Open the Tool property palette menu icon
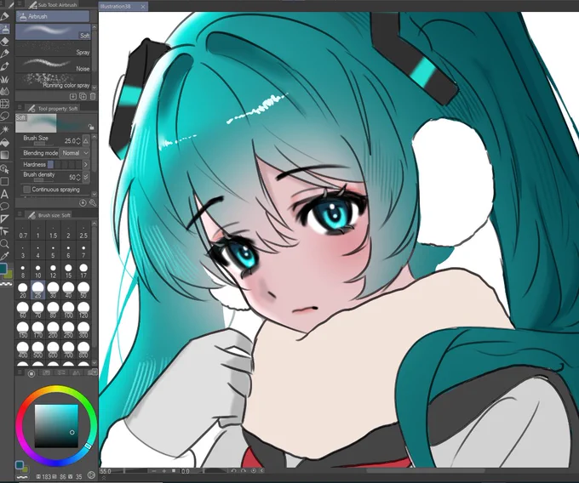Image resolution: width=579 pixels, height=483 pixels. [x=20, y=108]
